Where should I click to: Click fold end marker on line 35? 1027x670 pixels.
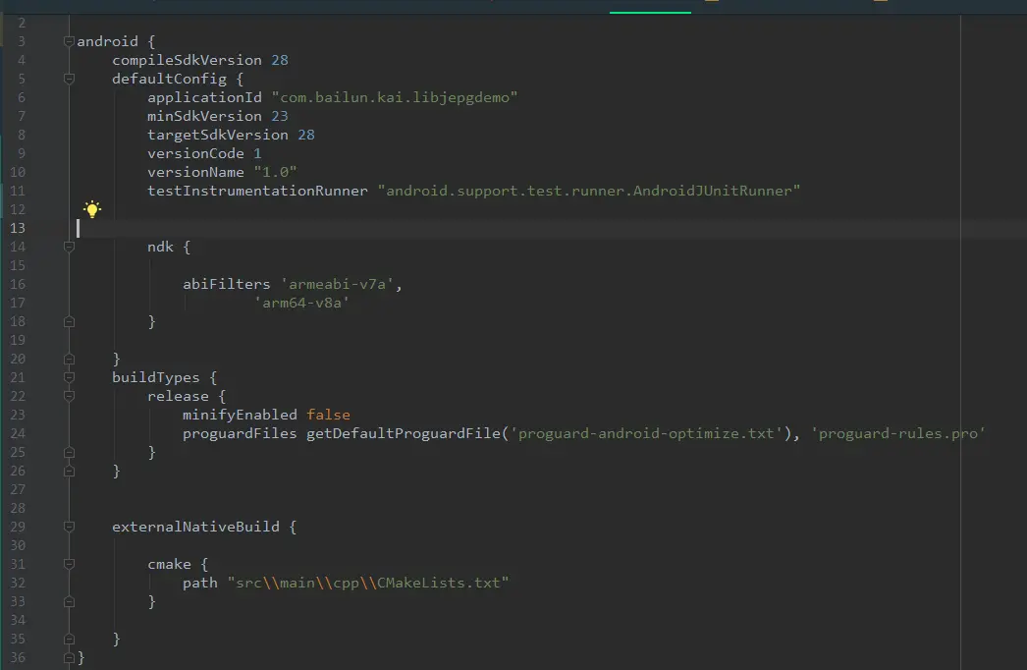point(69,640)
